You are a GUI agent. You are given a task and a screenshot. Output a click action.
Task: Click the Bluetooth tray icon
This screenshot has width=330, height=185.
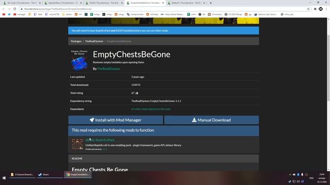(x=298, y=175)
